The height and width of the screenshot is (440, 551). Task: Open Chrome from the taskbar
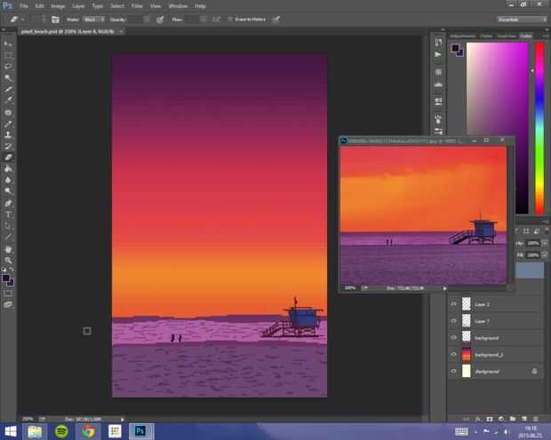click(88, 431)
